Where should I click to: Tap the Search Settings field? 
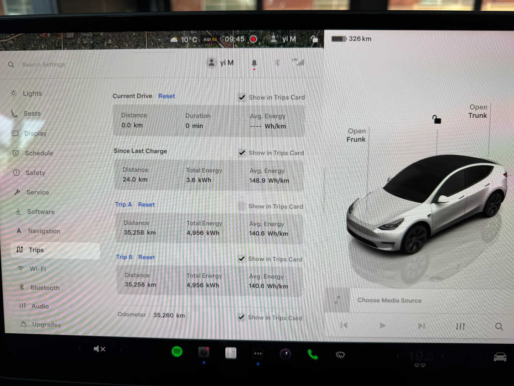click(x=43, y=65)
